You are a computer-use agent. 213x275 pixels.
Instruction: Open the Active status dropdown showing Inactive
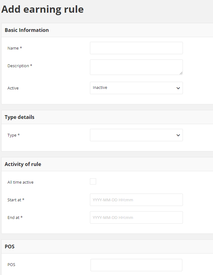(136, 88)
